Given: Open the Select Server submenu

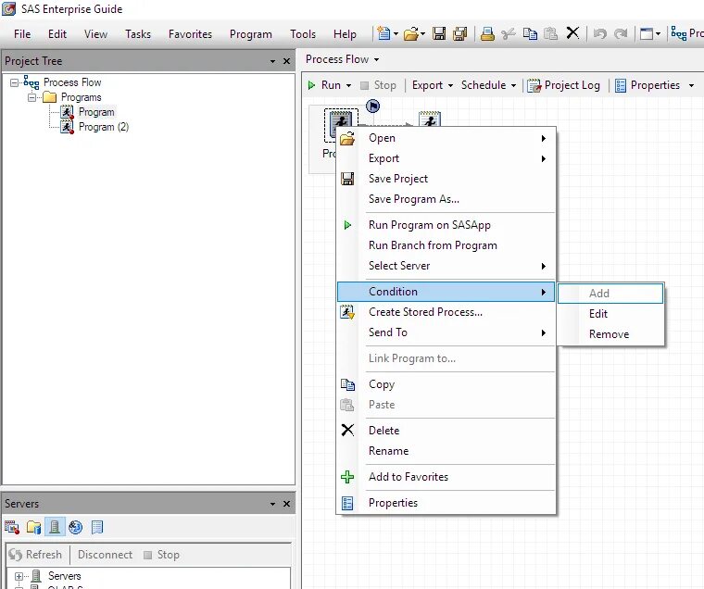Looking at the screenshot, I should point(446,266).
